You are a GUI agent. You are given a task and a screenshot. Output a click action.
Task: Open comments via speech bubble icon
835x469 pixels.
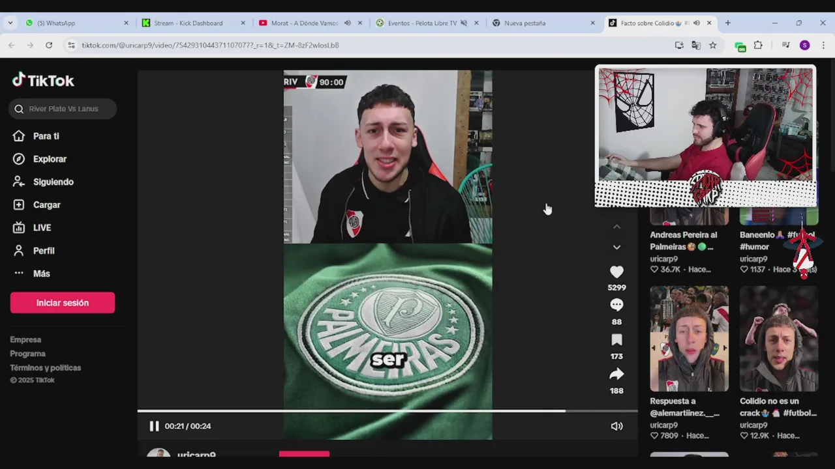tap(616, 305)
